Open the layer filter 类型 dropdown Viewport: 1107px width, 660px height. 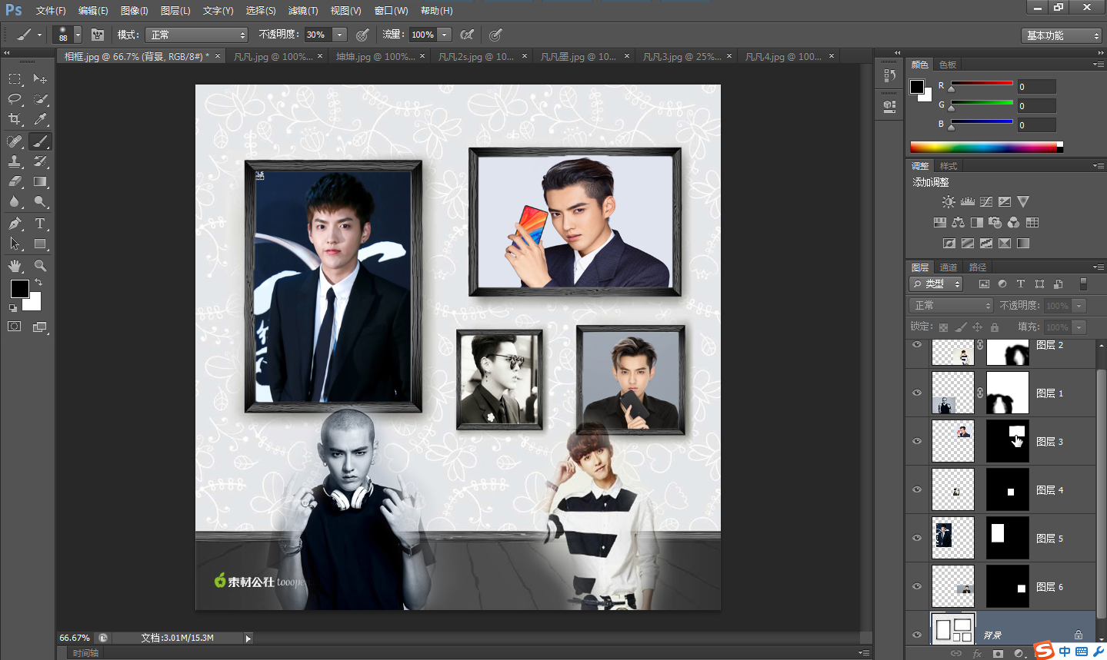936,284
